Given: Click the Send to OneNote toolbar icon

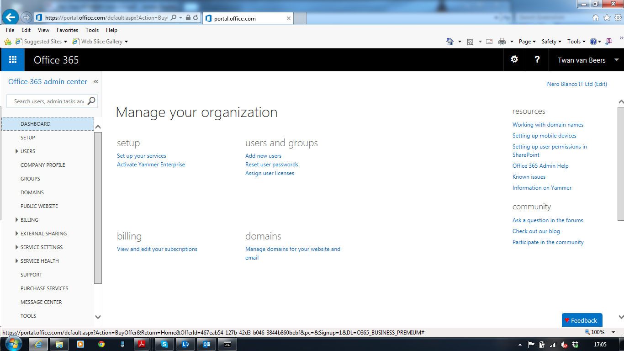Looking at the screenshot, I should (x=609, y=42).
